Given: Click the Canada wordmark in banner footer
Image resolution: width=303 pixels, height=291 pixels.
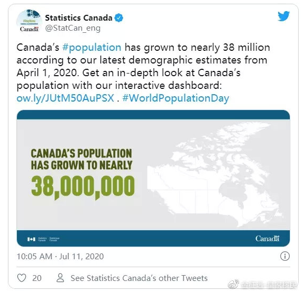Looking at the screenshot, I should click(267, 239).
